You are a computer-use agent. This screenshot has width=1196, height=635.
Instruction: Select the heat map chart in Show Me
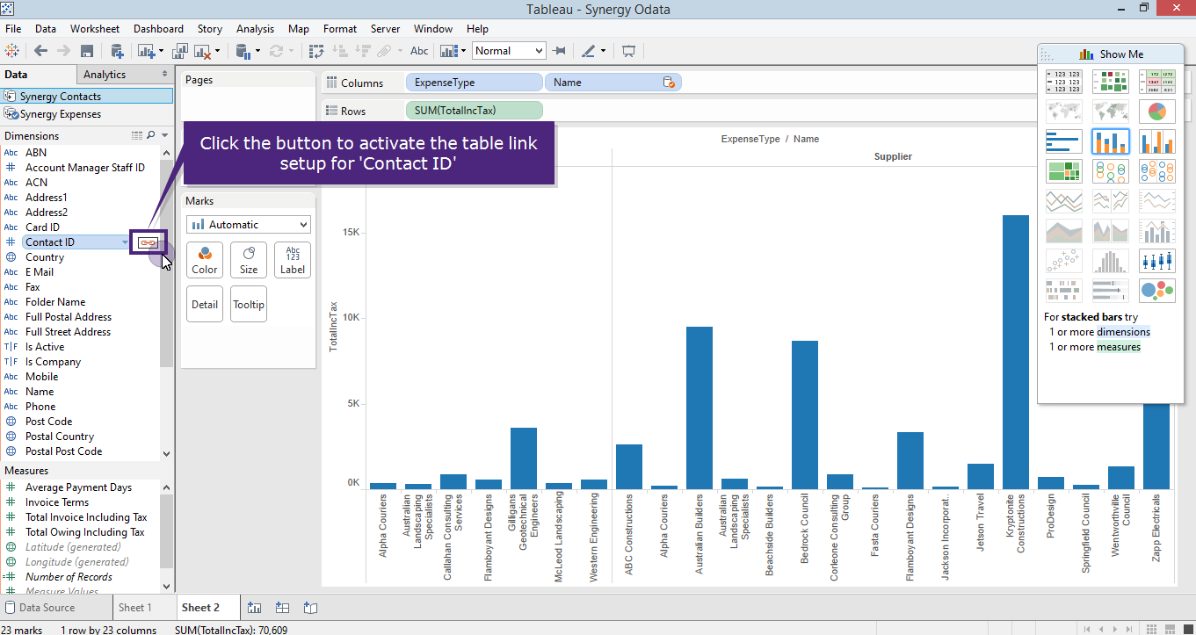pos(1110,83)
